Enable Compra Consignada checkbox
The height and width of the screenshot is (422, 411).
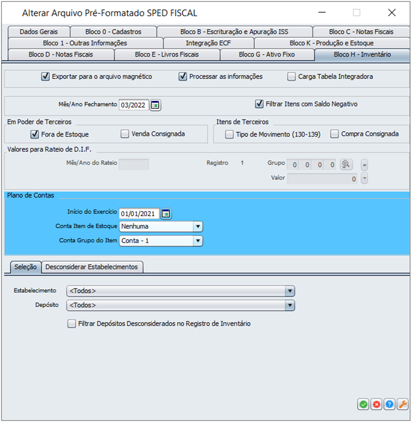pyautogui.click(x=335, y=134)
